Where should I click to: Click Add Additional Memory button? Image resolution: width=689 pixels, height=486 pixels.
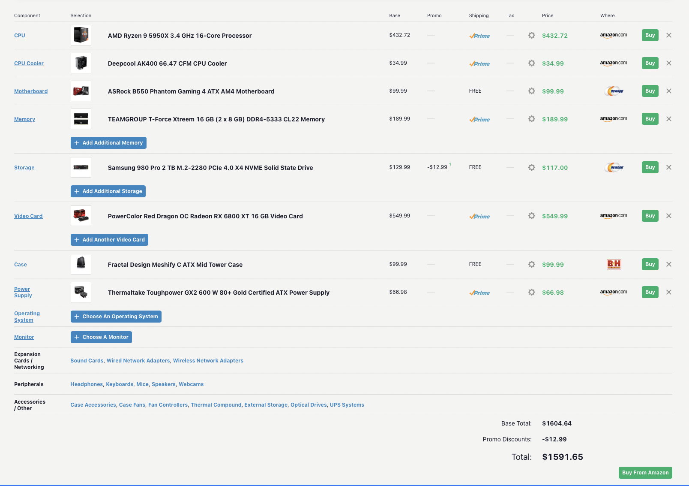click(108, 143)
